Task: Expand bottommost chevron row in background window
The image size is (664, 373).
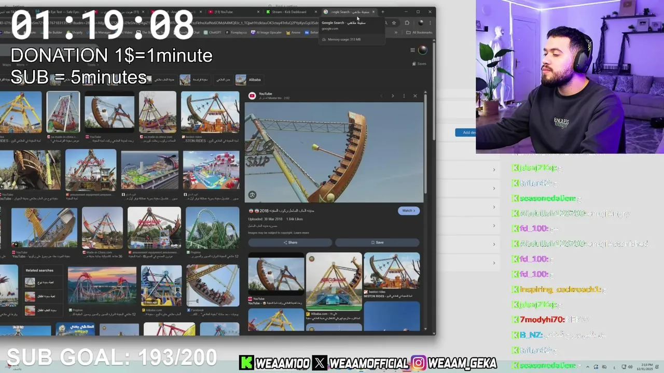Action: pos(494,263)
